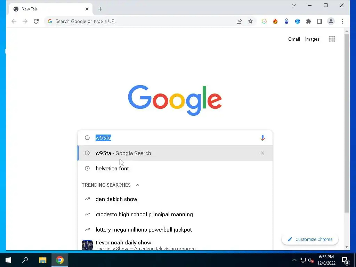Open the blue capsule extension icon
The width and height of the screenshot is (356, 267).
pos(286,21)
